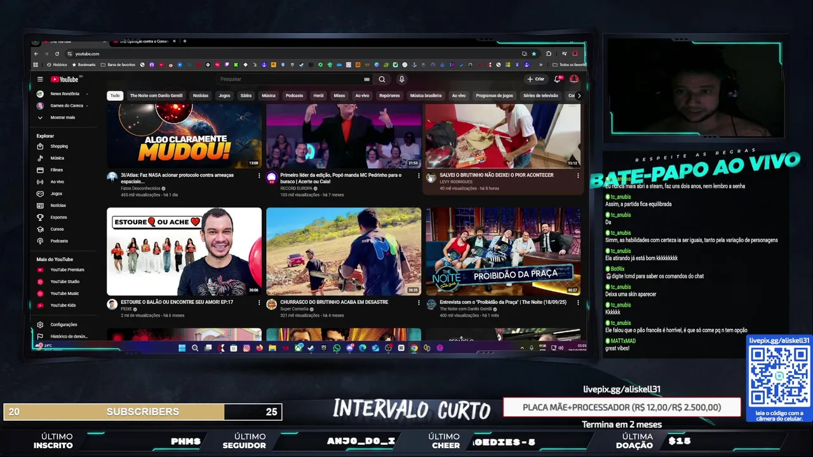Viewport: 813px width, 457px height.
Task: Open Filmes in the Explorar sidebar
Action: (57, 170)
